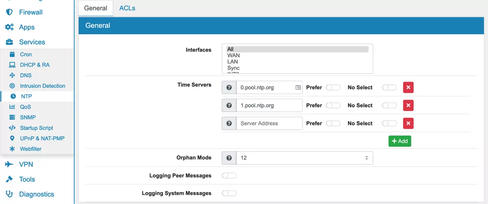Viewport: 488px width, 204px height.
Task: Go to the Webfilter service
Action: pyautogui.click(x=30, y=149)
